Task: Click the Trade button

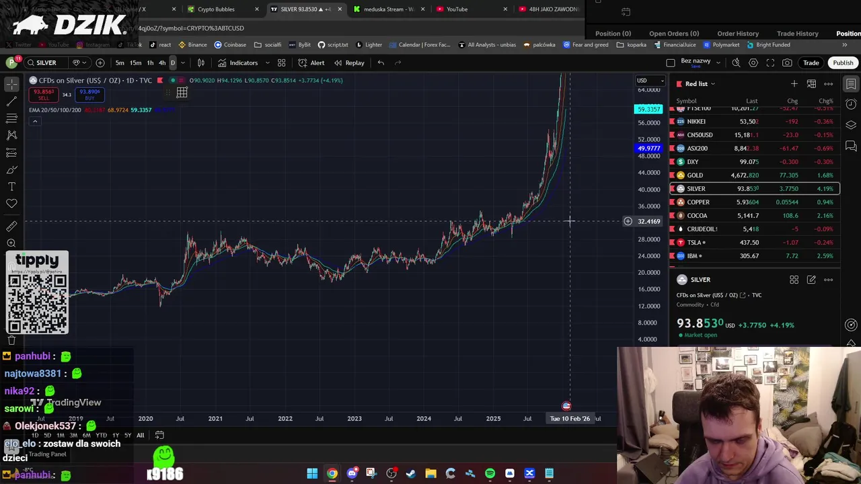Action: point(811,63)
